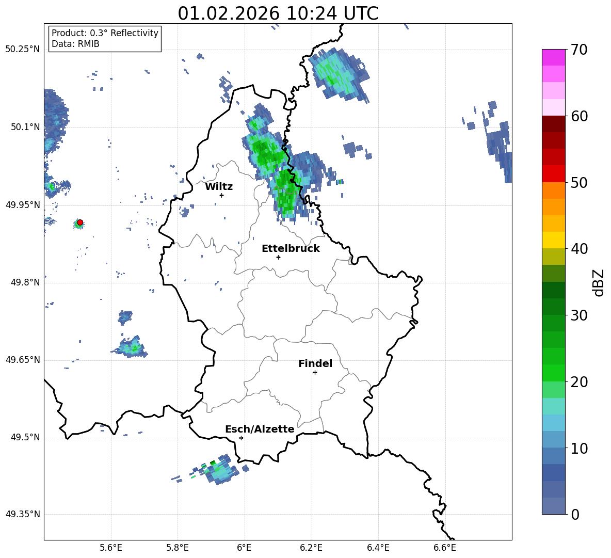Viewport: 611px width, 558px height.
Task: Click the 5.6°E longitude label
Action: [x=111, y=548]
